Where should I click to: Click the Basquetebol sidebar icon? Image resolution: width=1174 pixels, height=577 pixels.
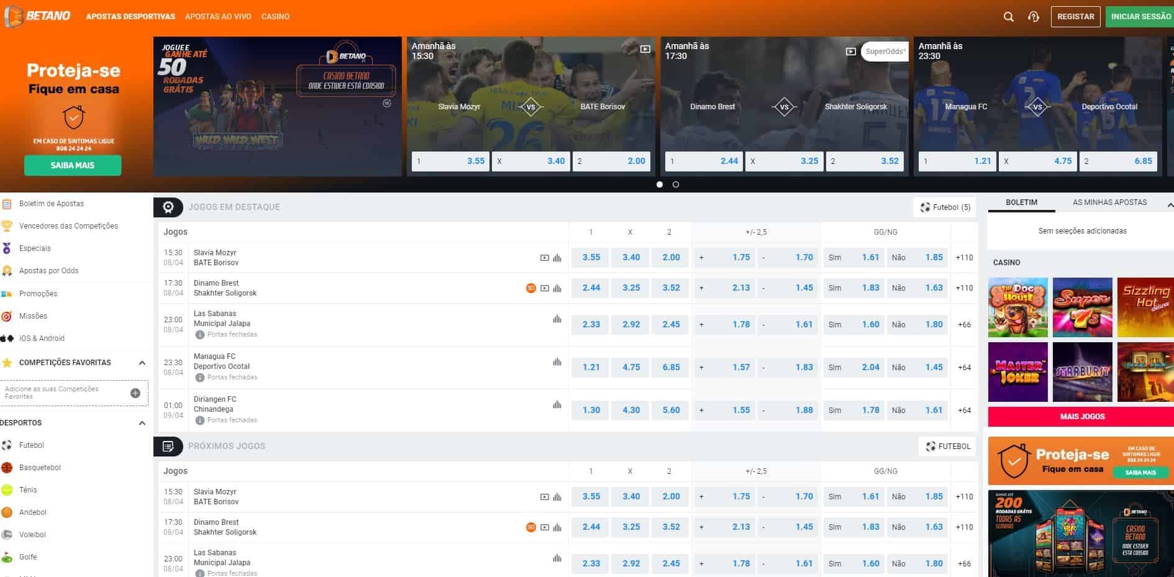click(x=7, y=468)
